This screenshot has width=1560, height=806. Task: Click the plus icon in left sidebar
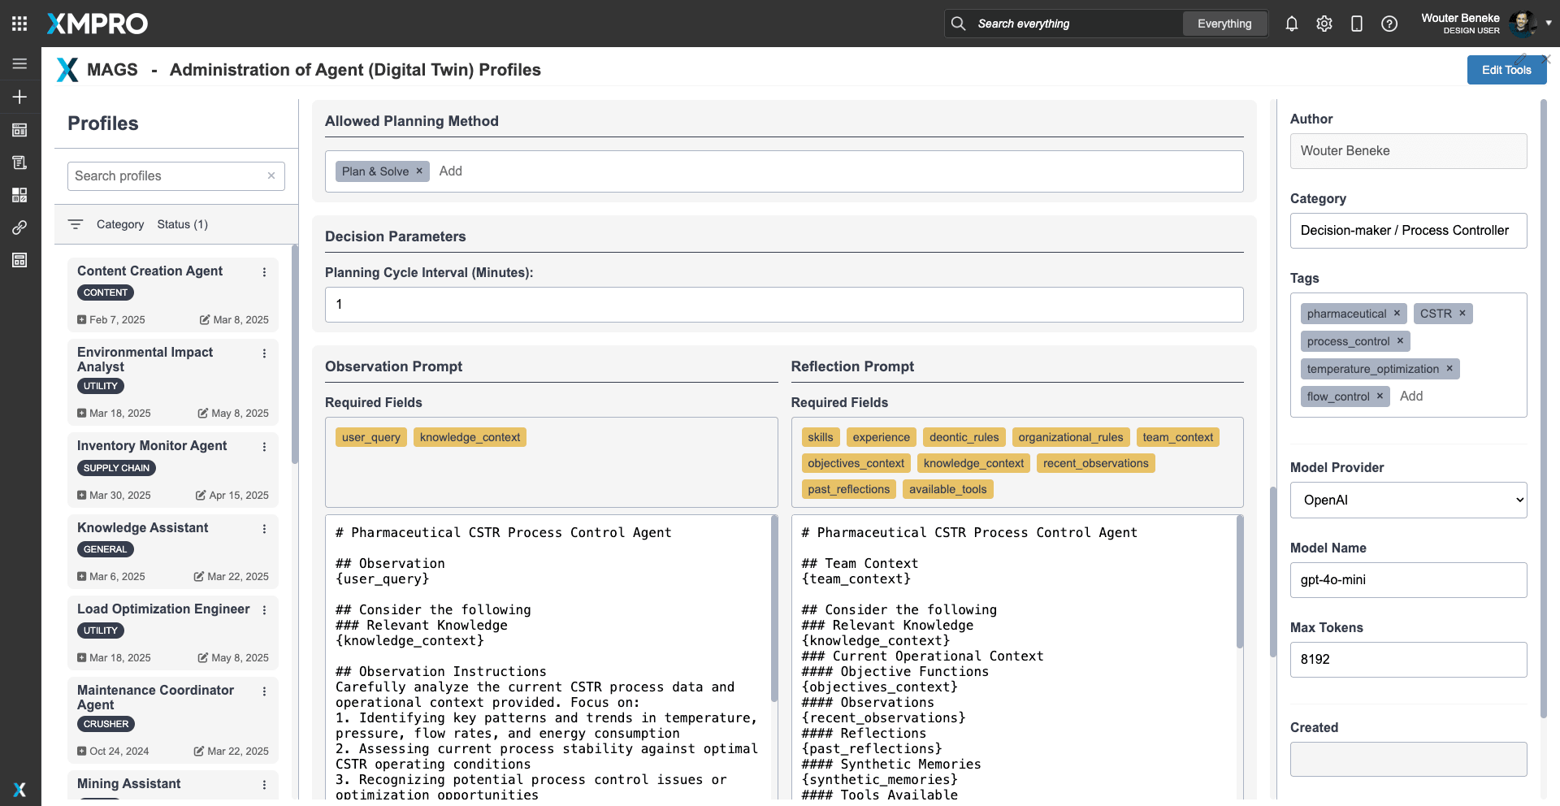(19, 97)
